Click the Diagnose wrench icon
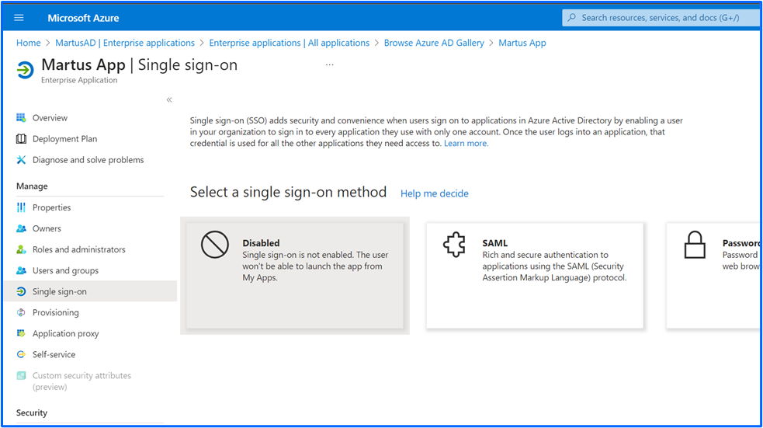This screenshot has height=428, width=763. pyautogui.click(x=21, y=160)
